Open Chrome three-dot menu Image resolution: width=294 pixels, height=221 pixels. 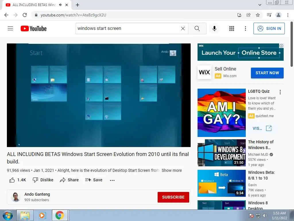pos(288,15)
